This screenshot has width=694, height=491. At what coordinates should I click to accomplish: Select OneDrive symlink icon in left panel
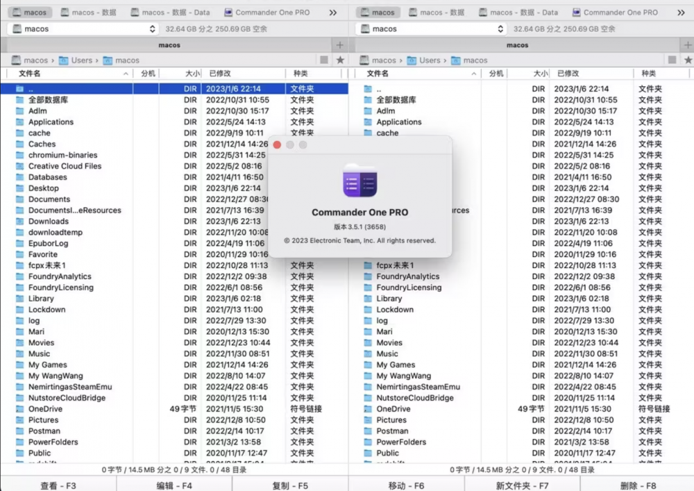click(20, 409)
